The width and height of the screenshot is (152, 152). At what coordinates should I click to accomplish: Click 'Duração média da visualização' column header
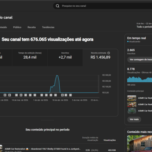pos(90,139)
